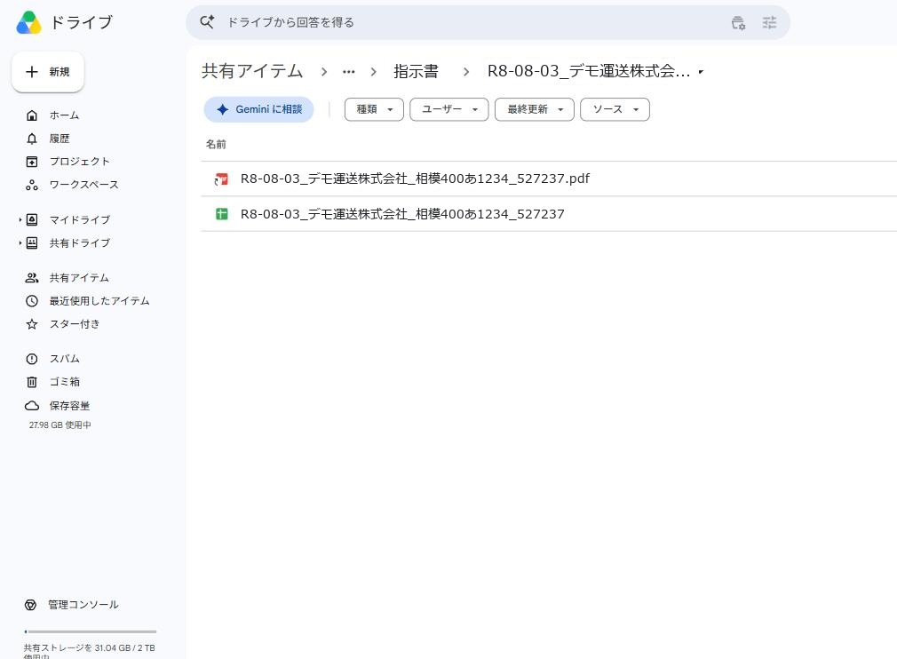Select the file ending in 527237.pdf

pos(415,179)
